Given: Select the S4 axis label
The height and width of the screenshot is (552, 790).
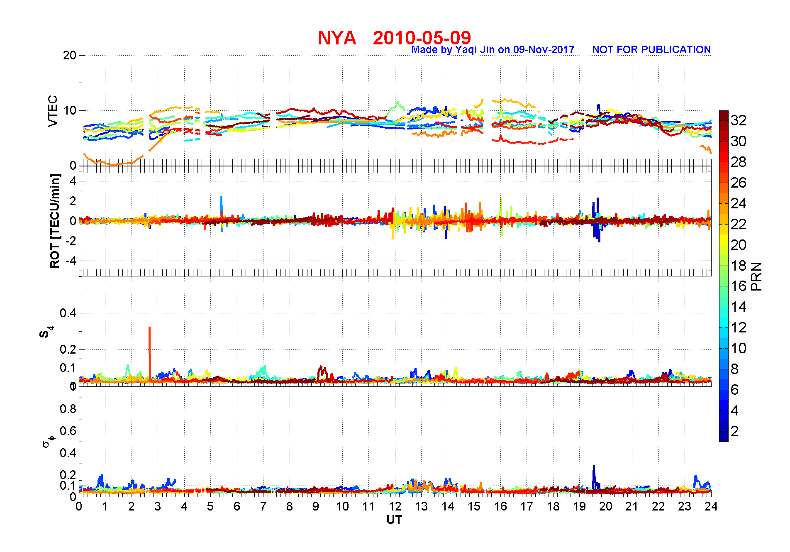Looking at the screenshot, I should click(46, 332).
